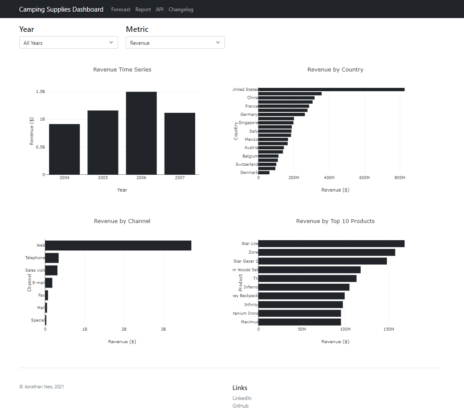This screenshot has height=415, width=464.
Task: Click the Germany bar in country chart
Action: (x=281, y=115)
